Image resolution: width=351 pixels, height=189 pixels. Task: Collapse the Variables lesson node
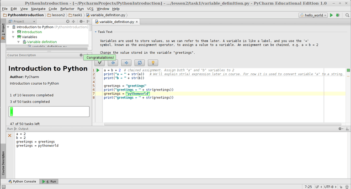pyautogui.click(x=13, y=37)
